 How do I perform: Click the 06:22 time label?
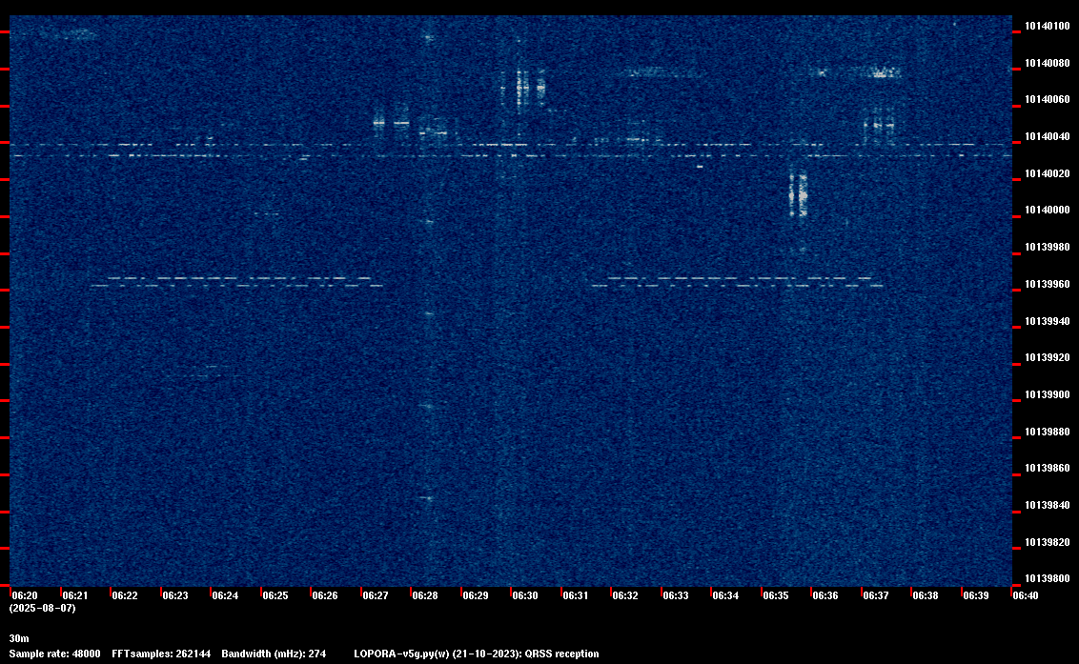click(x=125, y=595)
